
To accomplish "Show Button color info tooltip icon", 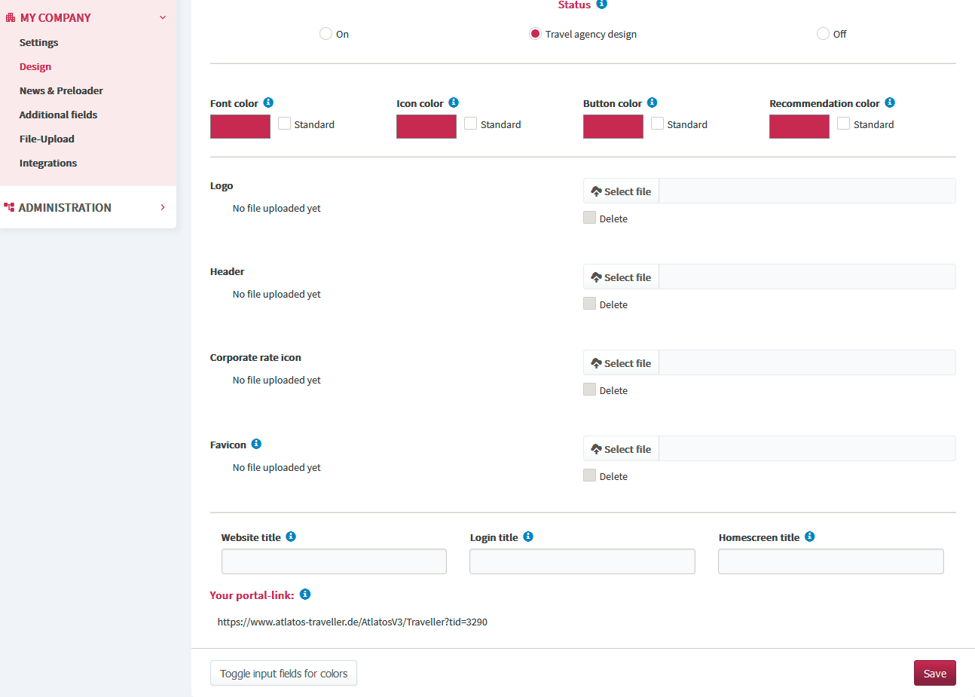I will [653, 102].
